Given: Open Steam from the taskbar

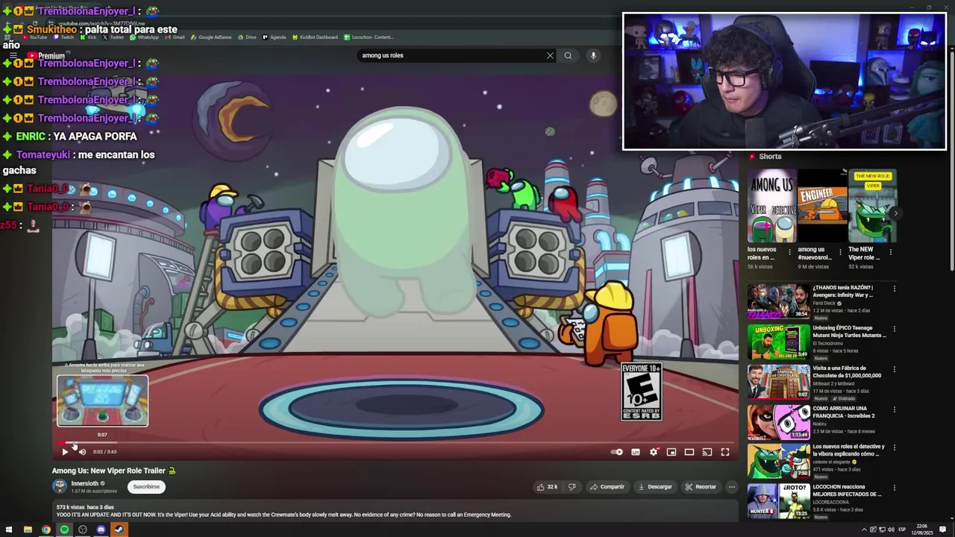Looking at the screenshot, I should (119, 530).
